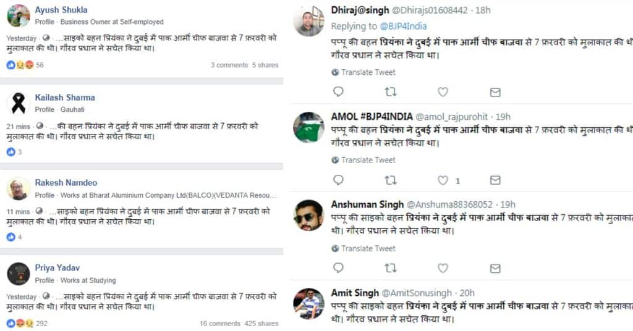The height and width of the screenshot is (331, 633).
Task: Open Amit Singh's Twitter avatar
Action: click(308, 304)
